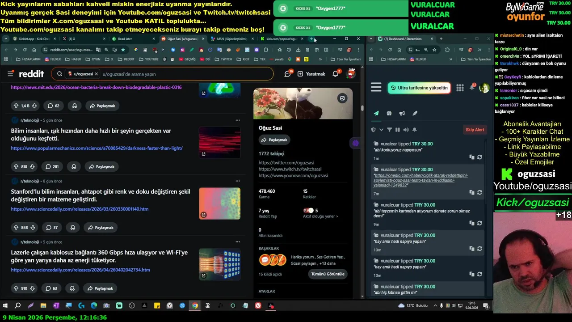
Task: Open the TWITCH bookmarks folder
Action: tap(223, 59)
